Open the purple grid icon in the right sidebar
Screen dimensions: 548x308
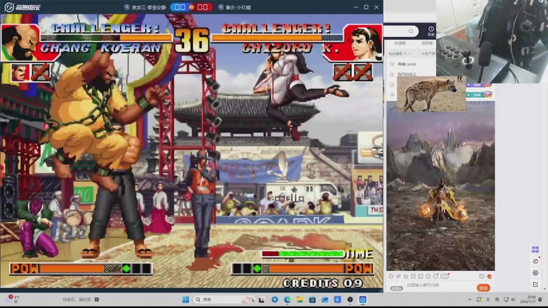535,249
